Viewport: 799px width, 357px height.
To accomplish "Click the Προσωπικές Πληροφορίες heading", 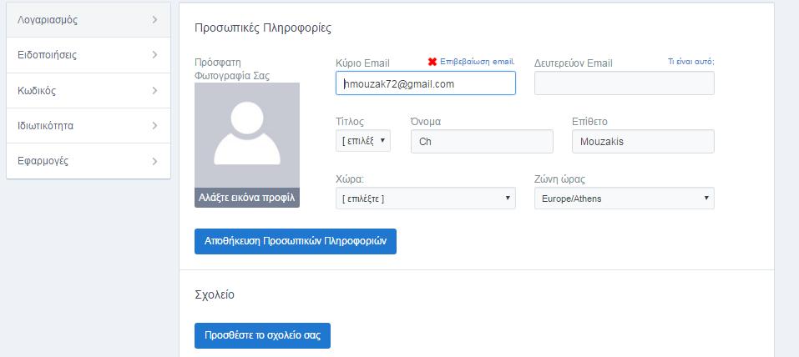I will (x=263, y=28).
